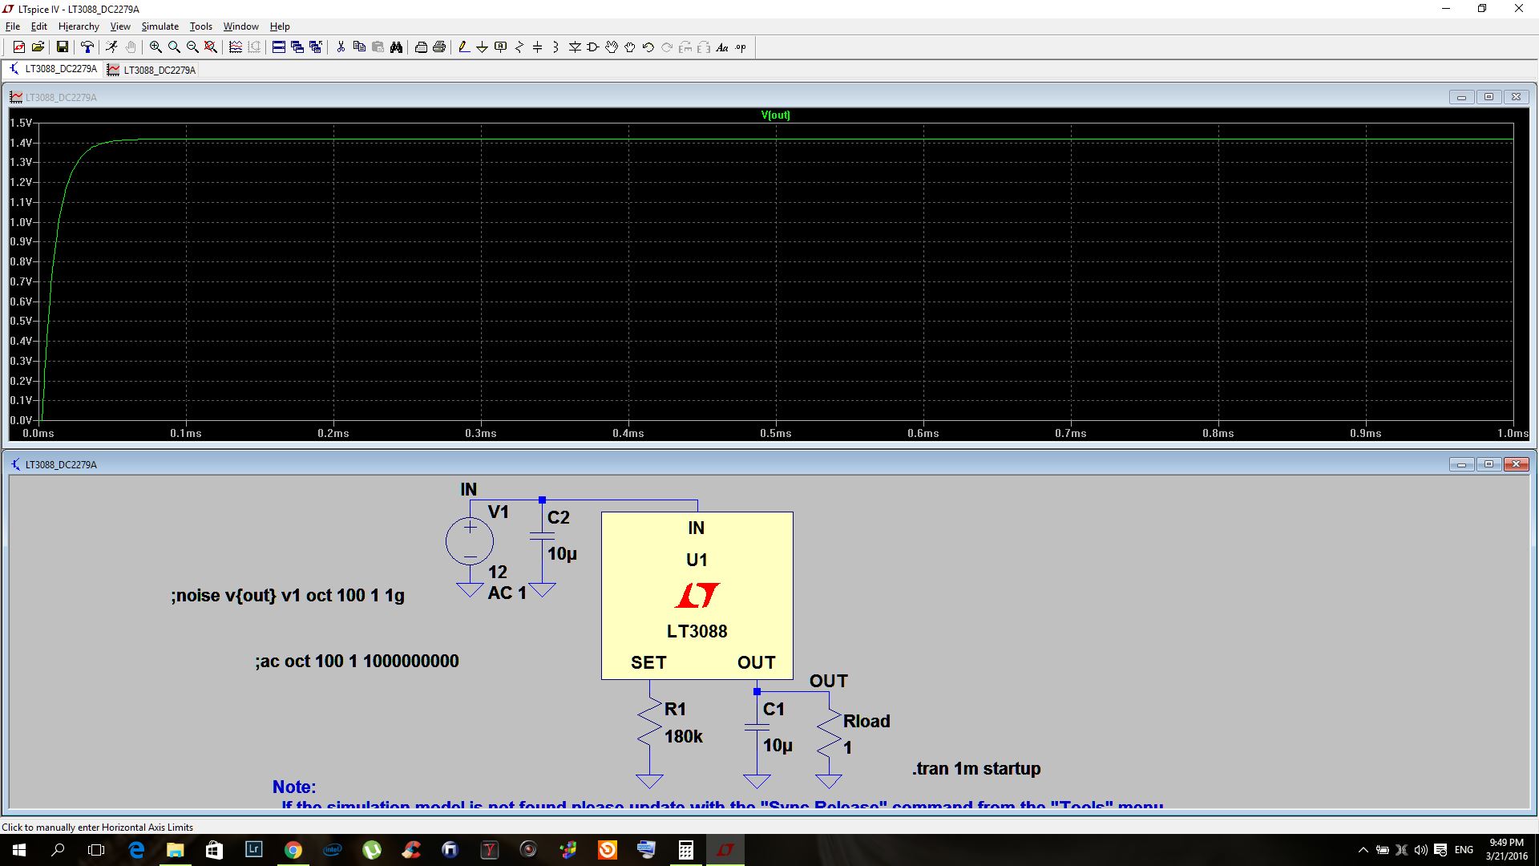This screenshot has width=1539, height=866.
Task: Click the '.tran 1m startup' directive
Action: (x=976, y=768)
